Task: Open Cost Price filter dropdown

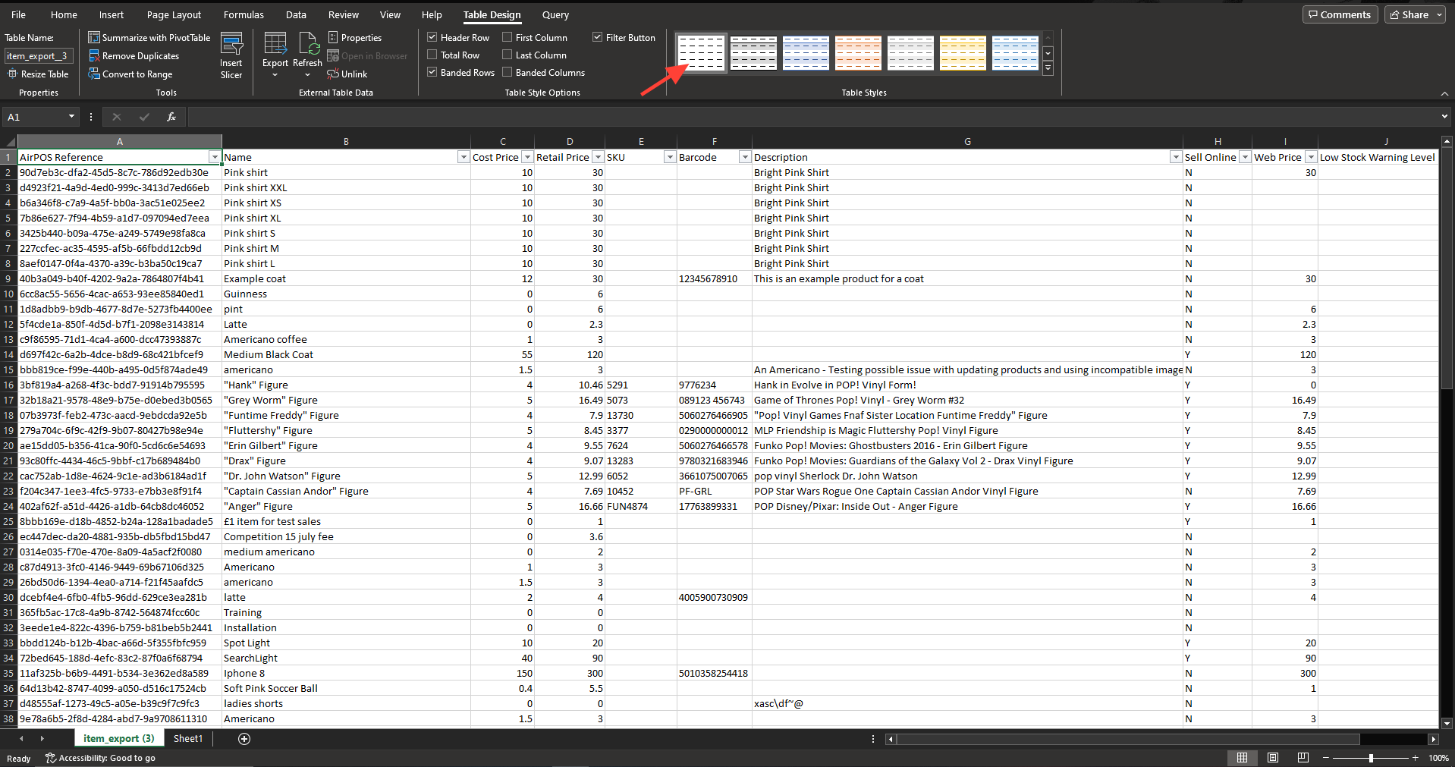Action: [x=527, y=157]
